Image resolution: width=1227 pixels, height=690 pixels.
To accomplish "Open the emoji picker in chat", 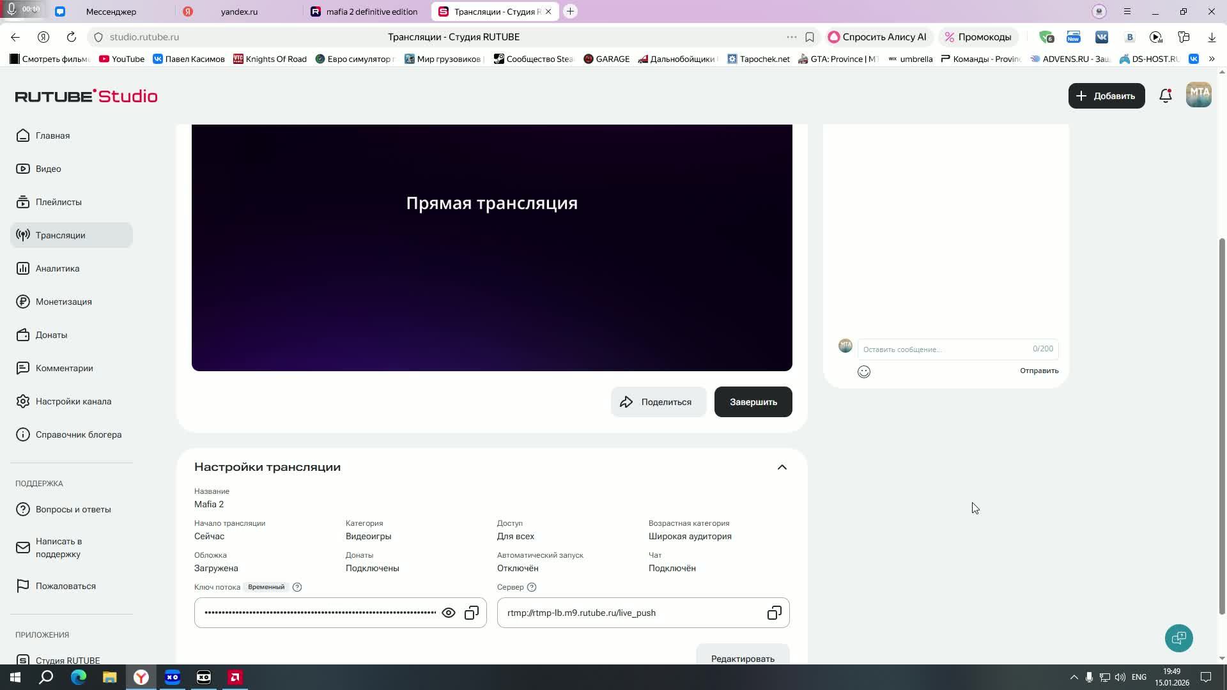I will click(x=864, y=372).
